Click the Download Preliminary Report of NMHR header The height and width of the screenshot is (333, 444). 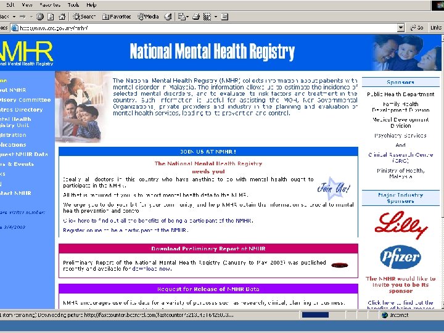click(208, 249)
